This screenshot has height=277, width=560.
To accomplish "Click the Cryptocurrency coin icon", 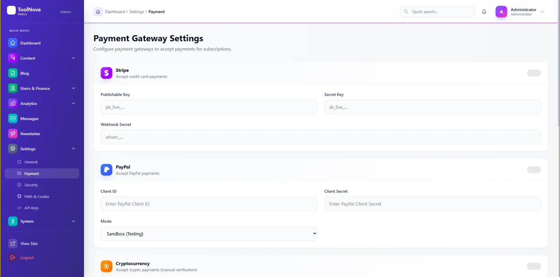I will (x=106, y=266).
